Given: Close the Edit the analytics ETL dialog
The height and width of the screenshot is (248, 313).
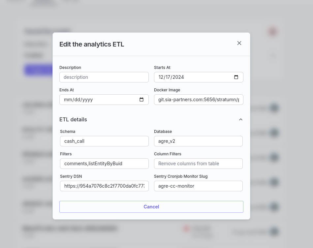Looking at the screenshot, I should (x=239, y=43).
